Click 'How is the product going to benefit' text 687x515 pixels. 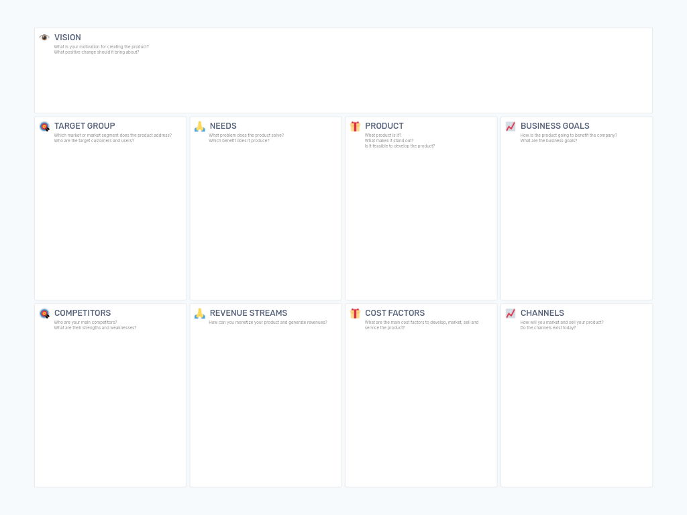[x=569, y=135]
